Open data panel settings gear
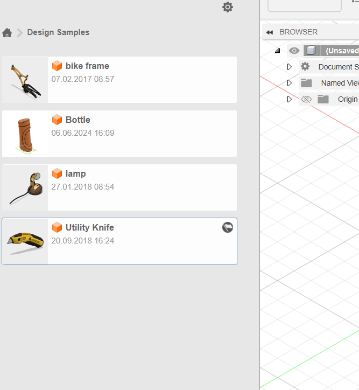Image resolution: width=359 pixels, height=390 pixels. point(228,7)
